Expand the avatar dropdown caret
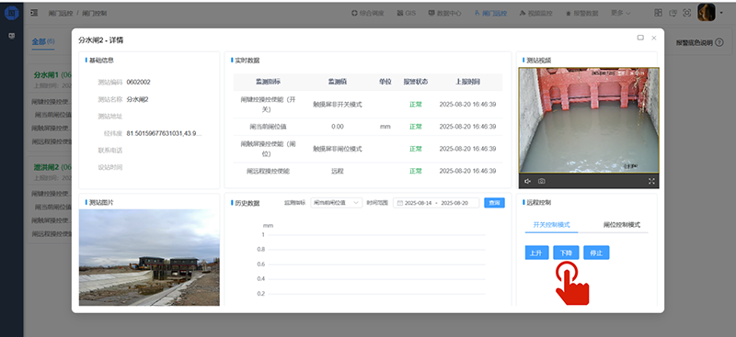The width and height of the screenshot is (736, 337). (721, 13)
